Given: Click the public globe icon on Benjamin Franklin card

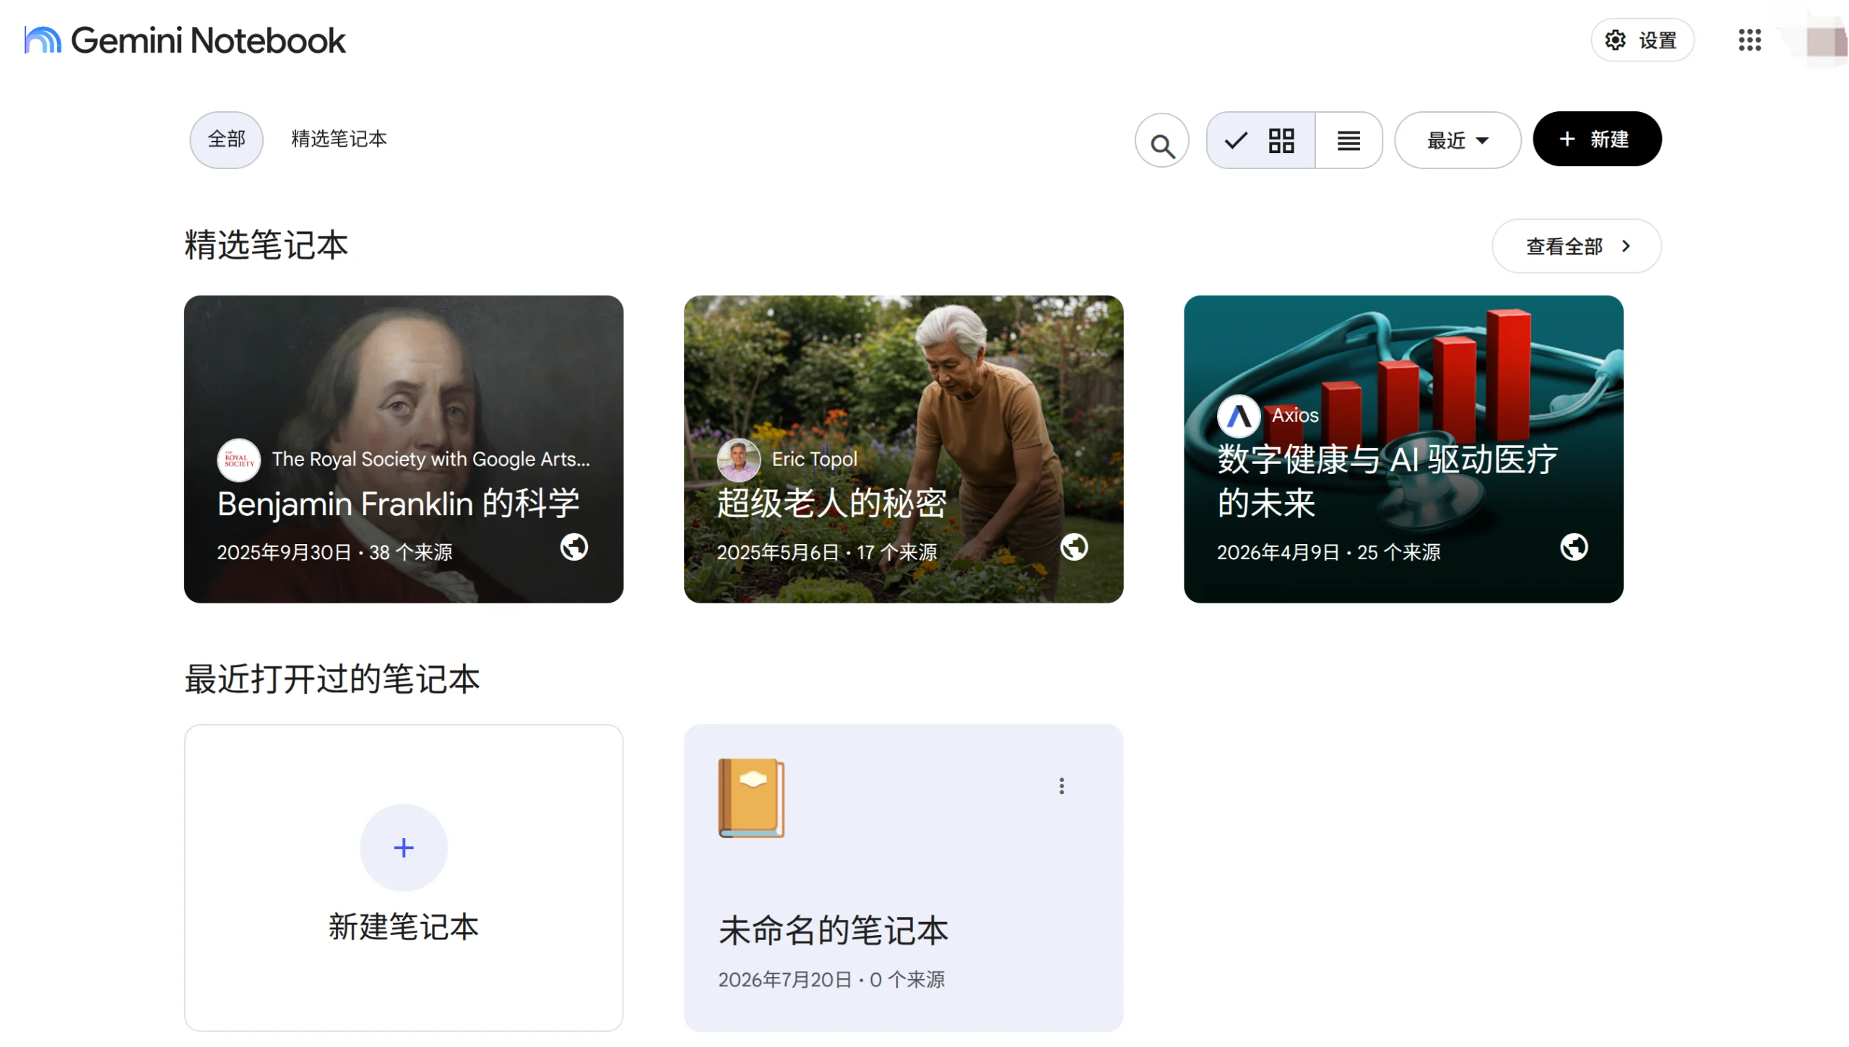Looking at the screenshot, I should point(574,547).
